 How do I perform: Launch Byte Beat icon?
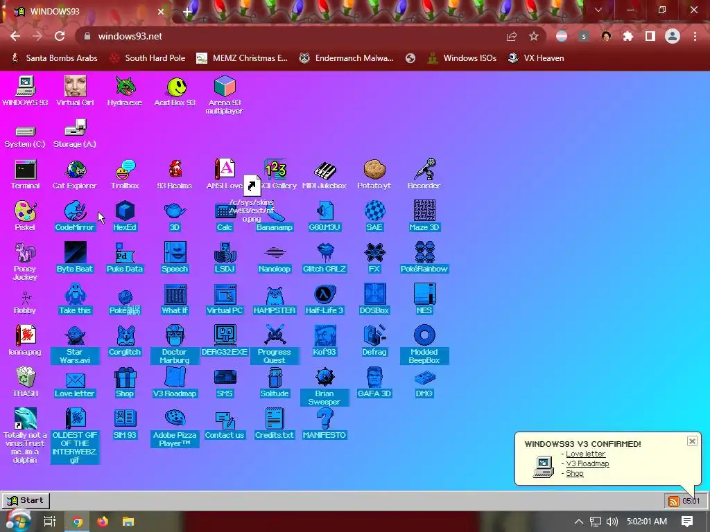point(75,258)
